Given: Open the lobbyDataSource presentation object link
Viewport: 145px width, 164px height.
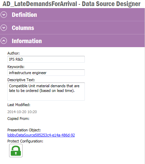Looking at the screenshot, I should point(41,135).
